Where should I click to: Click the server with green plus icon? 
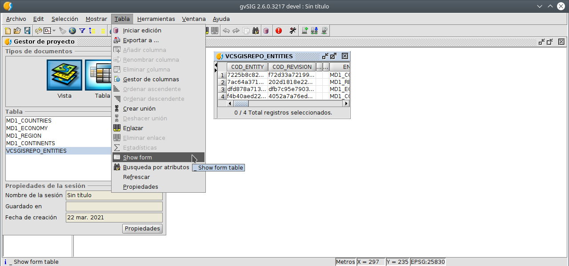pos(305,31)
